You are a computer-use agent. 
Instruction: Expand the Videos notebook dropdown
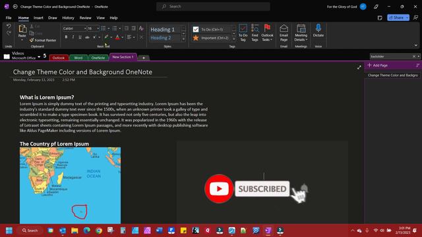point(39,57)
